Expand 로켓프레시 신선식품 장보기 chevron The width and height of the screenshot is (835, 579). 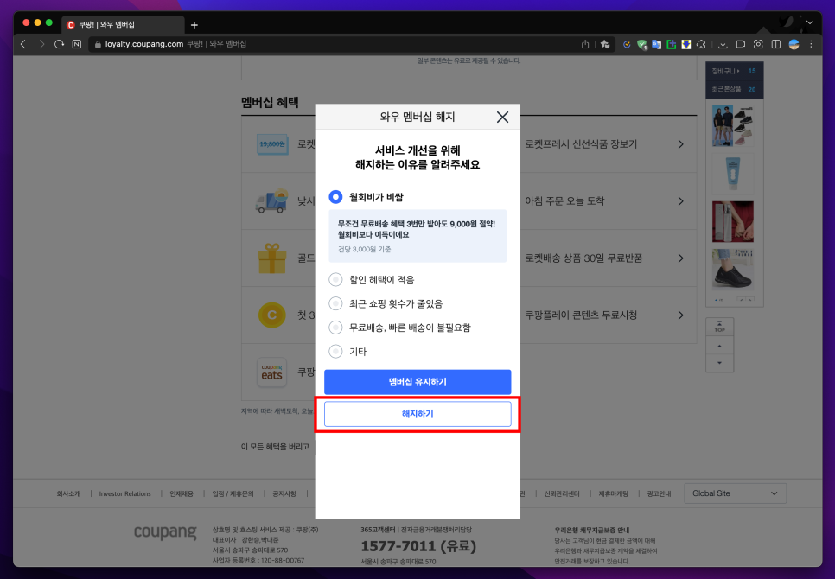[x=680, y=144]
